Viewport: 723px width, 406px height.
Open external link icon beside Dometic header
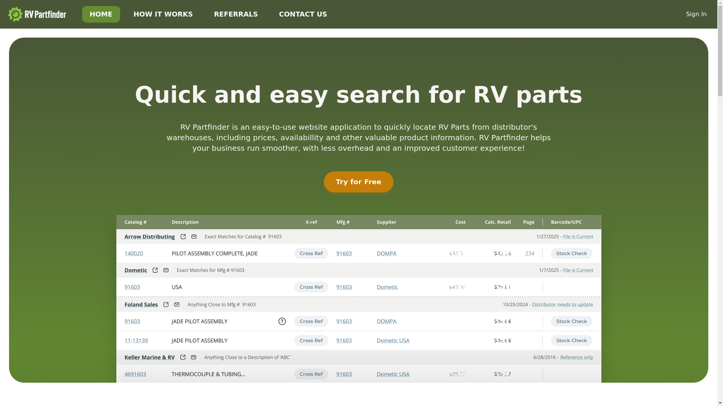(x=155, y=270)
